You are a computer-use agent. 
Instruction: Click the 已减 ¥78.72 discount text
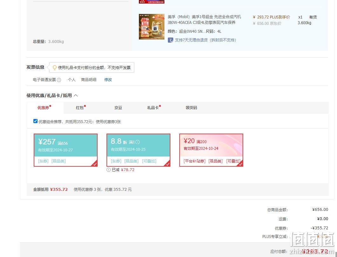click(123, 170)
